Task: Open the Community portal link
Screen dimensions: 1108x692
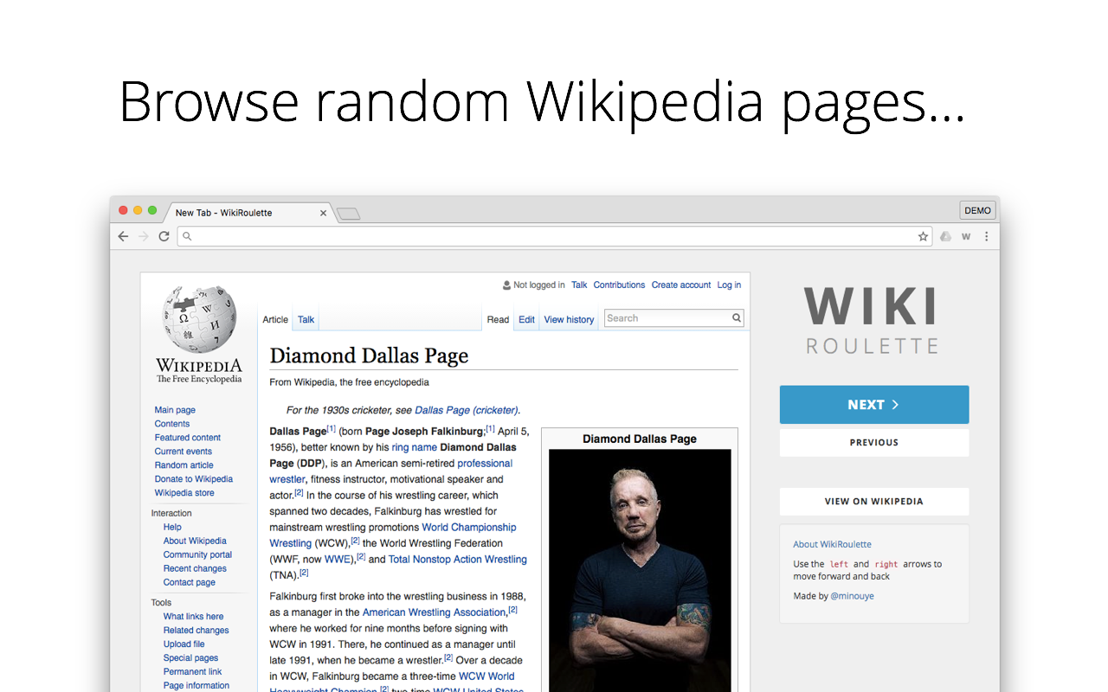Action: point(198,554)
